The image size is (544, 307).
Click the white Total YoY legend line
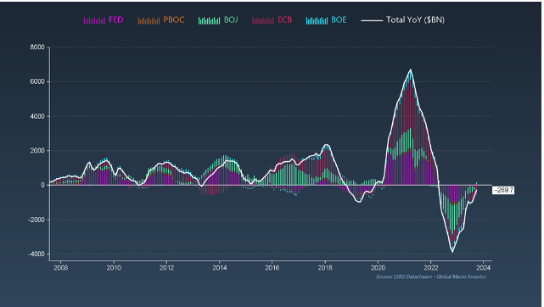[x=372, y=21]
